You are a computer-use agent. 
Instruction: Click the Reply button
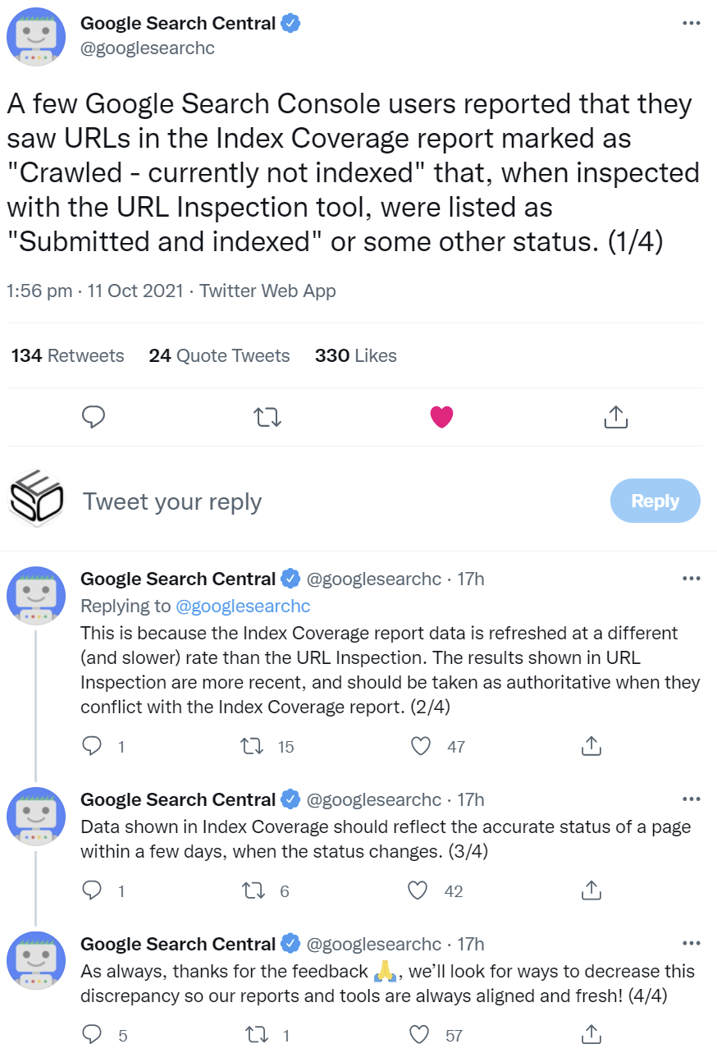(655, 501)
